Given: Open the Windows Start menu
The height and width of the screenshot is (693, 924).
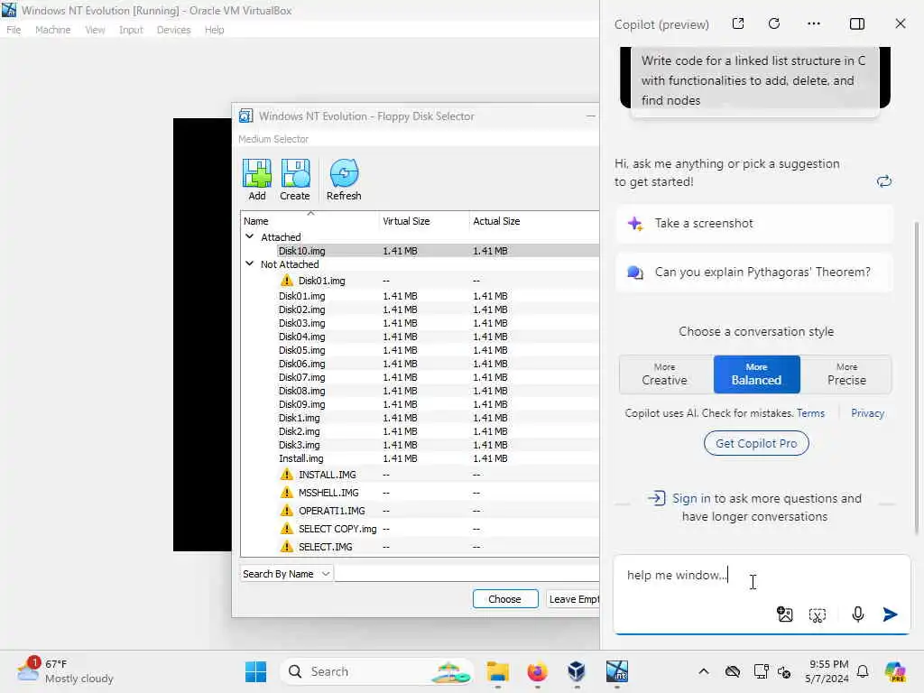Looking at the screenshot, I should pos(255,671).
